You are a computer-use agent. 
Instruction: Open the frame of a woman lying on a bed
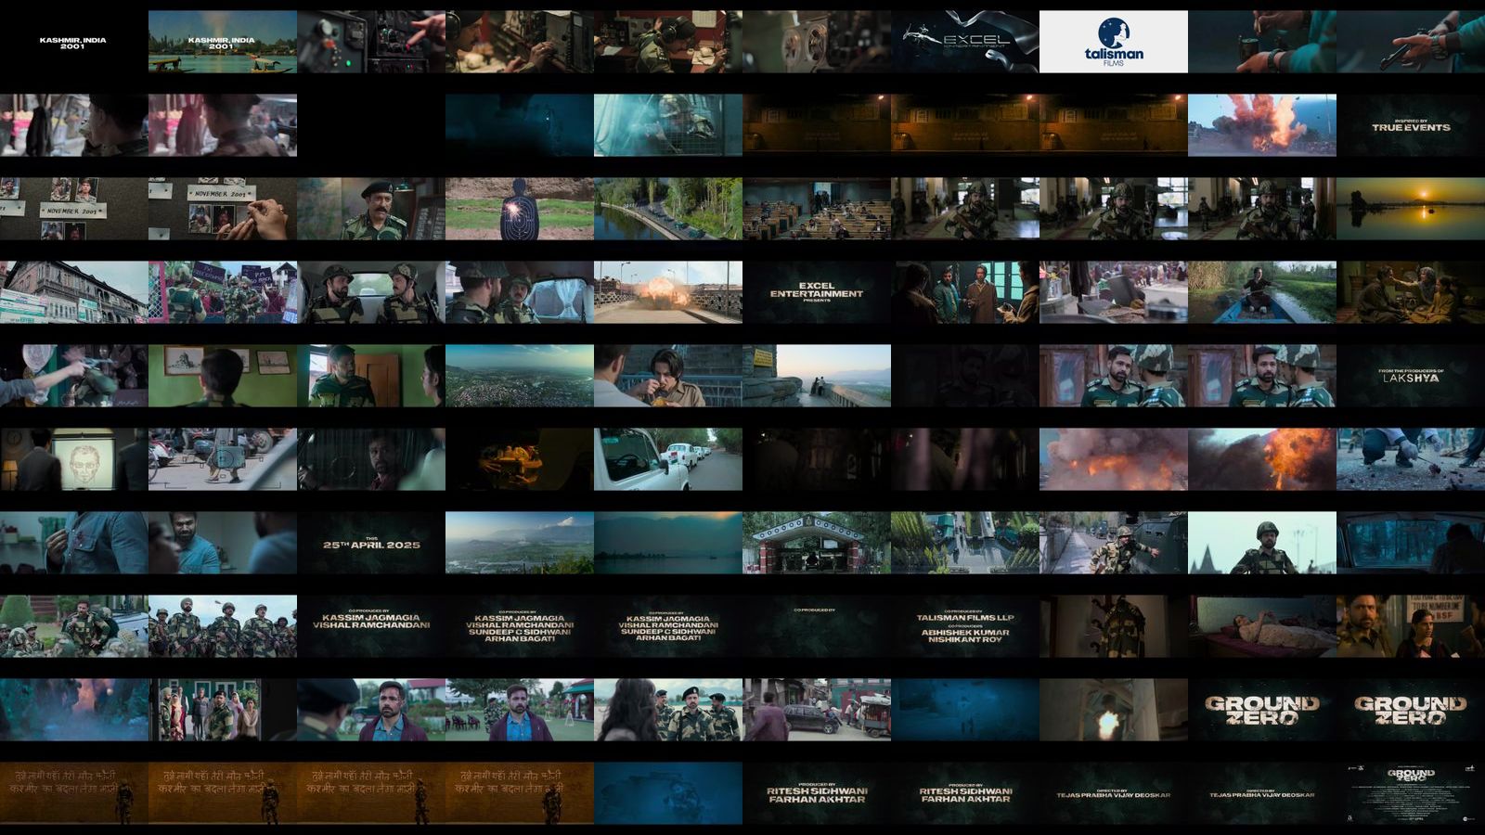[1262, 626]
